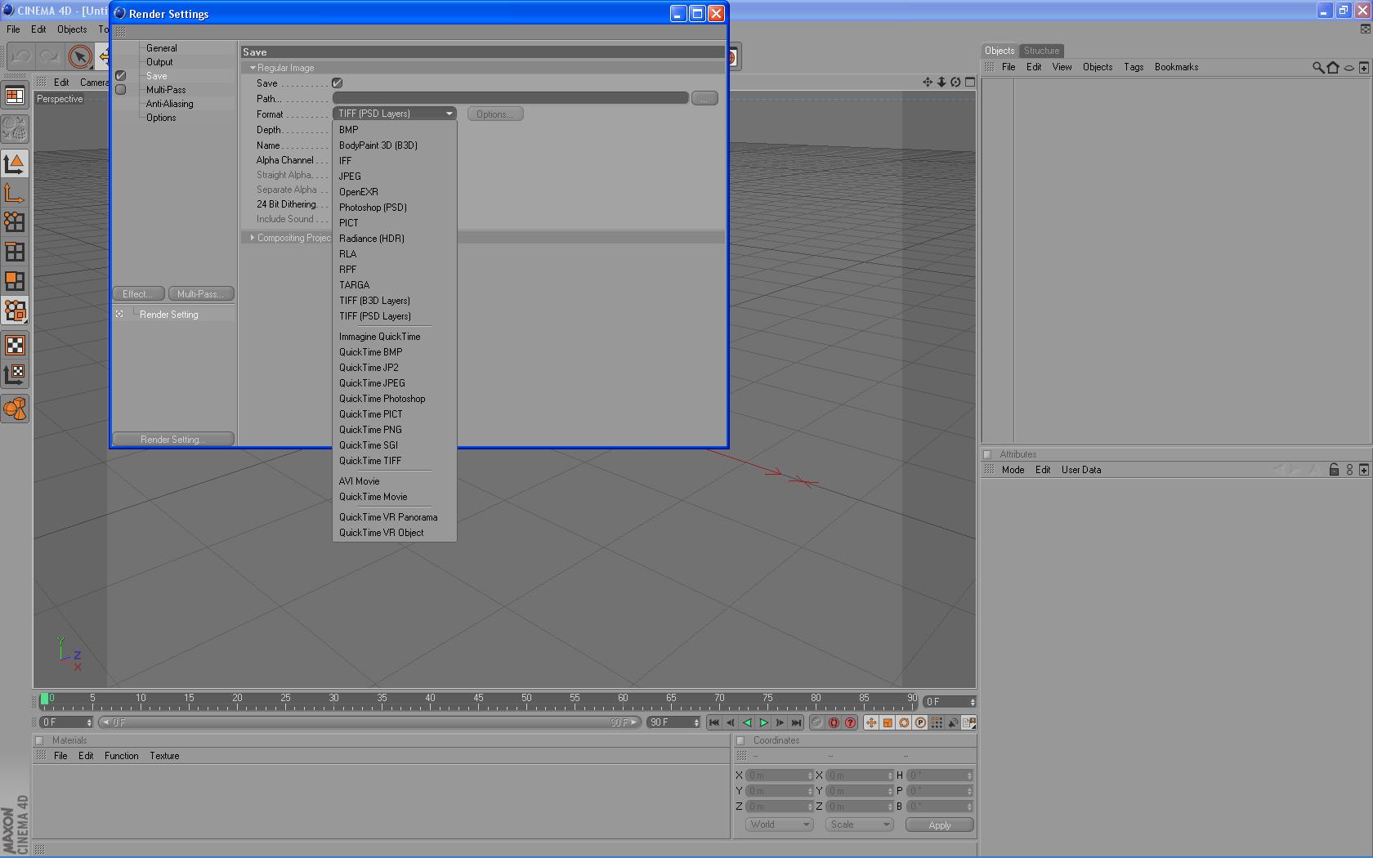Switch to Polygons mode icon
1373x858 pixels.
15,281
